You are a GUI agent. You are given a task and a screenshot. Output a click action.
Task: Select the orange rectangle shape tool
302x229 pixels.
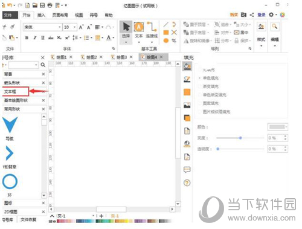click(166, 32)
